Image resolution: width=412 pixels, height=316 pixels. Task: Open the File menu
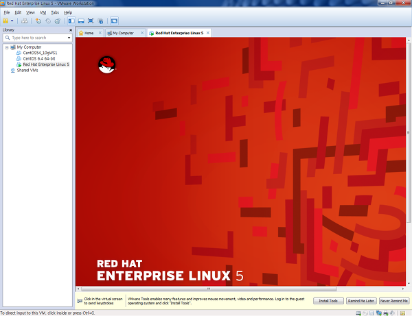coord(7,12)
